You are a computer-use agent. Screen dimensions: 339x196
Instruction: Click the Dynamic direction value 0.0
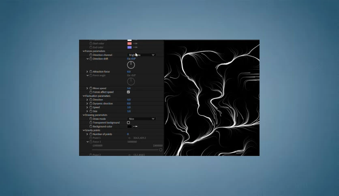(129, 104)
